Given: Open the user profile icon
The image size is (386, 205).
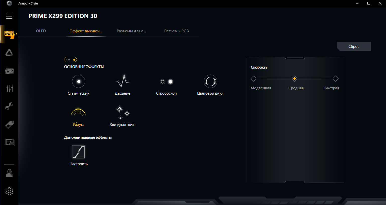Looking at the screenshot, I should (x=9, y=173).
